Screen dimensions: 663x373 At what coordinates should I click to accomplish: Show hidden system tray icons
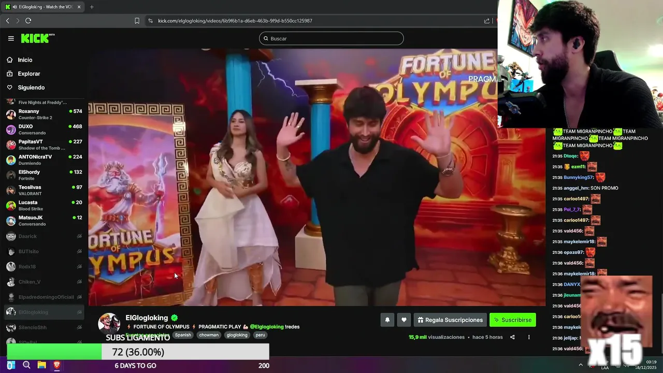point(580,365)
